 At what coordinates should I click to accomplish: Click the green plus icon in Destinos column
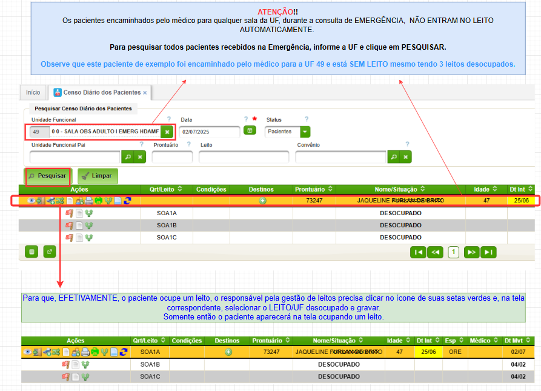click(262, 201)
